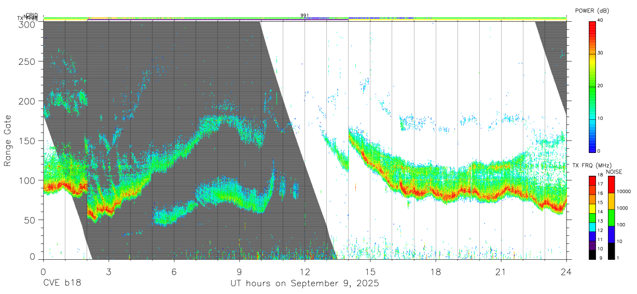Pick the blue swatch on the noise legend
This screenshot has width=637, height=294.
point(611,234)
